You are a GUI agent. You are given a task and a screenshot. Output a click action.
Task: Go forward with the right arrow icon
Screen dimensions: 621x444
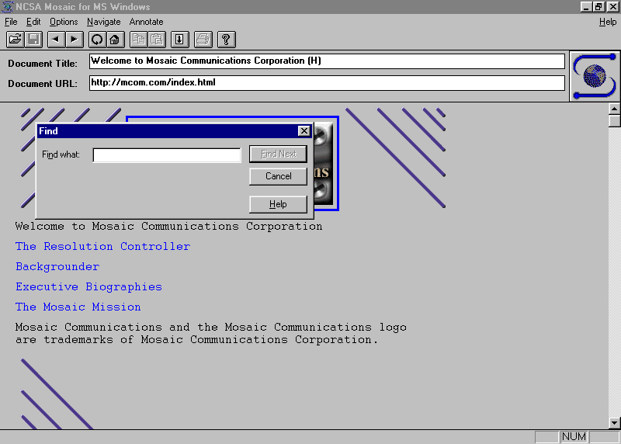tap(74, 40)
